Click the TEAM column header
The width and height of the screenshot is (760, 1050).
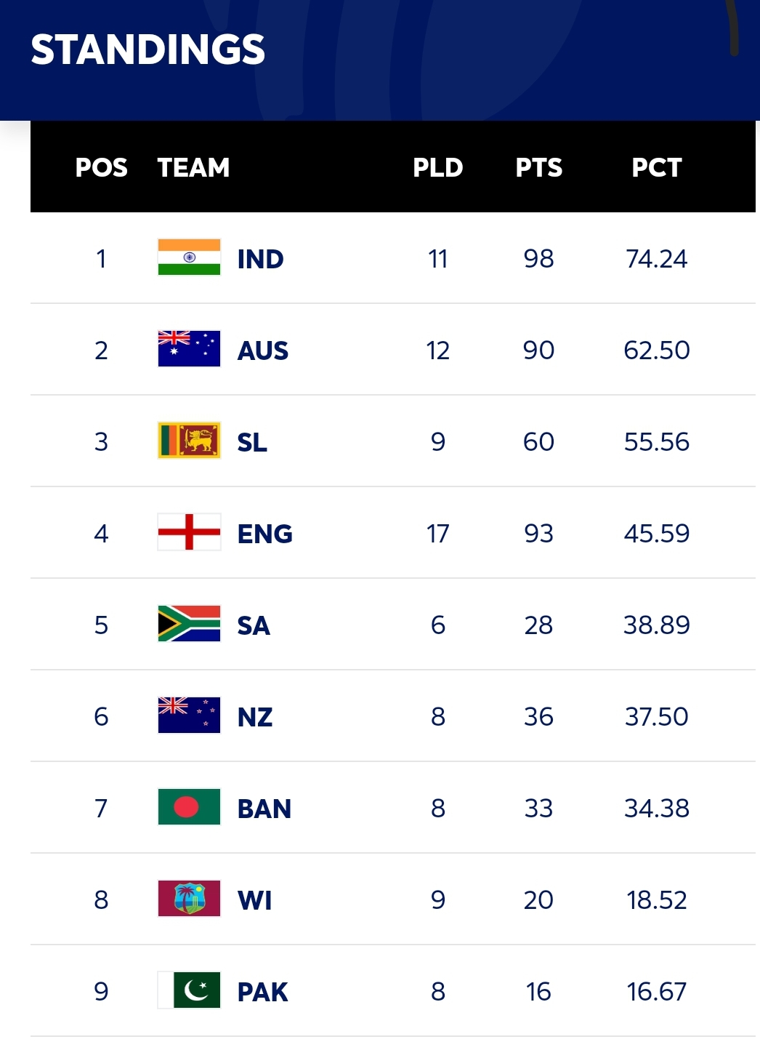[193, 167]
